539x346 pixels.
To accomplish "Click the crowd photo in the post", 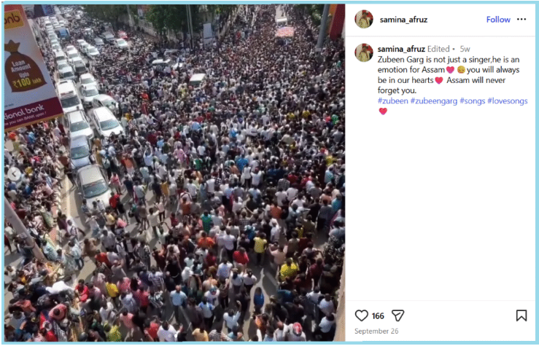I will point(174,173).
